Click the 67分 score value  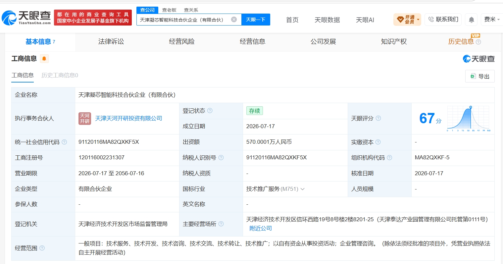(x=430, y=119)
